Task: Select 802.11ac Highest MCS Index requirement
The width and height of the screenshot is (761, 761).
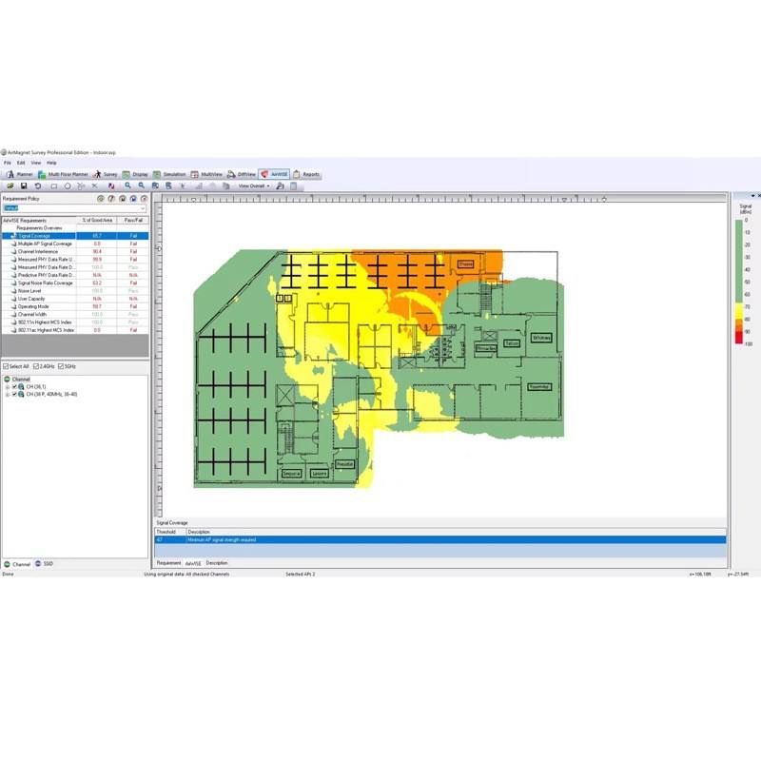Action: pos(75,330)
